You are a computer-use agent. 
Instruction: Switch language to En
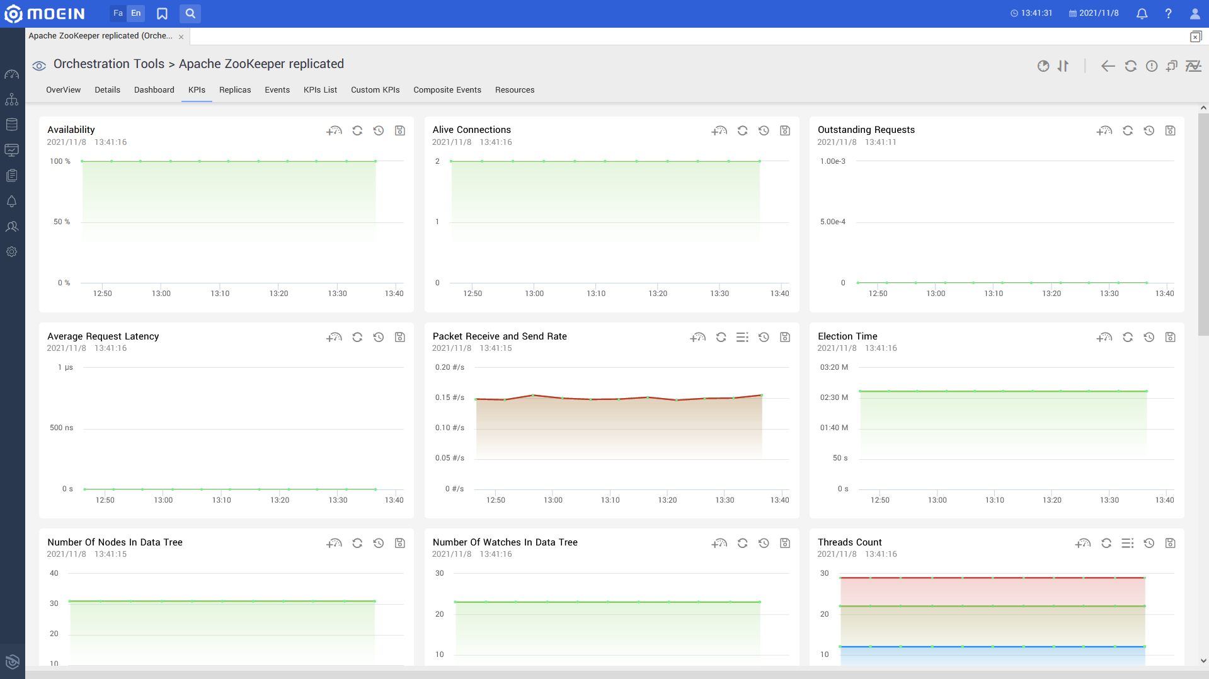pyautogui.click(x=136, y=13)
